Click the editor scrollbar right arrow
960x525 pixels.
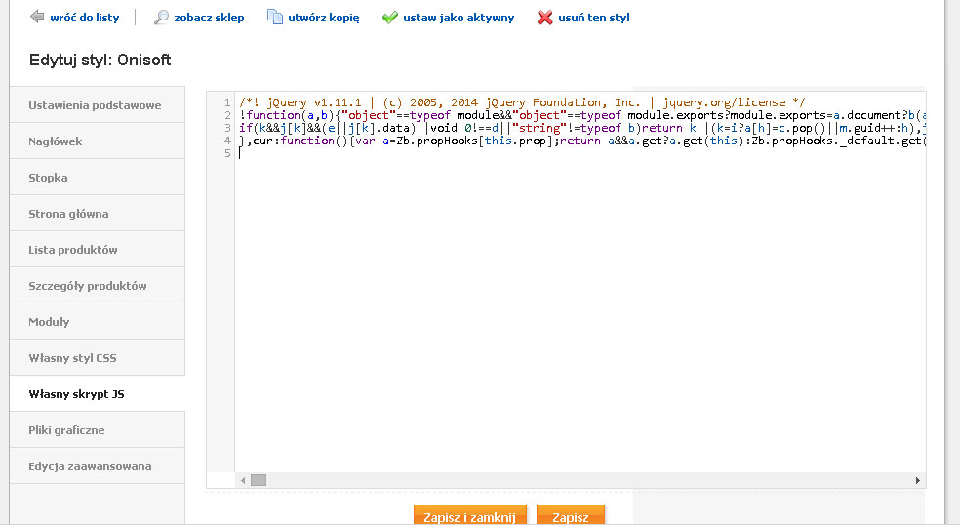(x=918, y=480)
